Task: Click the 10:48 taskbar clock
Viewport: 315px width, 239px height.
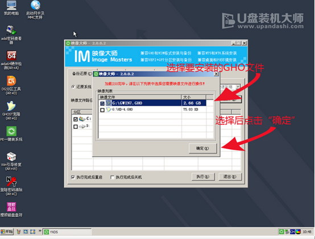Action: coord(307,232)
